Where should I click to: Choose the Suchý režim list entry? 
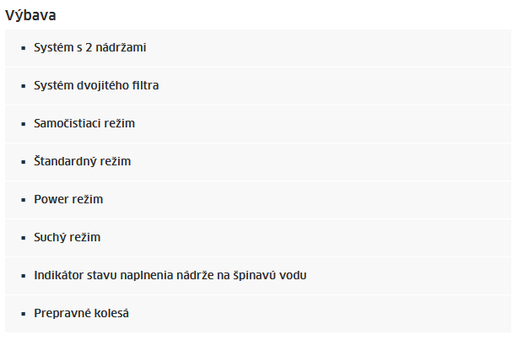(67, 237)
